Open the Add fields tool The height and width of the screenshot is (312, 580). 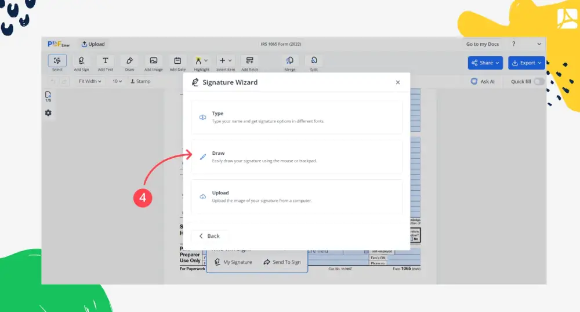coord(249,61)
